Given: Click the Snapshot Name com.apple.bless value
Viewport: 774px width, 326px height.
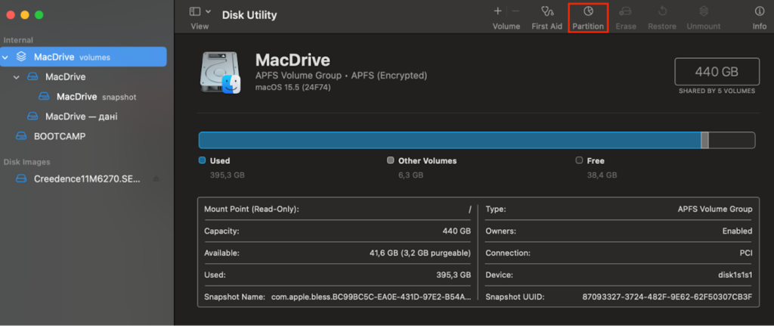Looking at the screenshot, I should 371,297.
